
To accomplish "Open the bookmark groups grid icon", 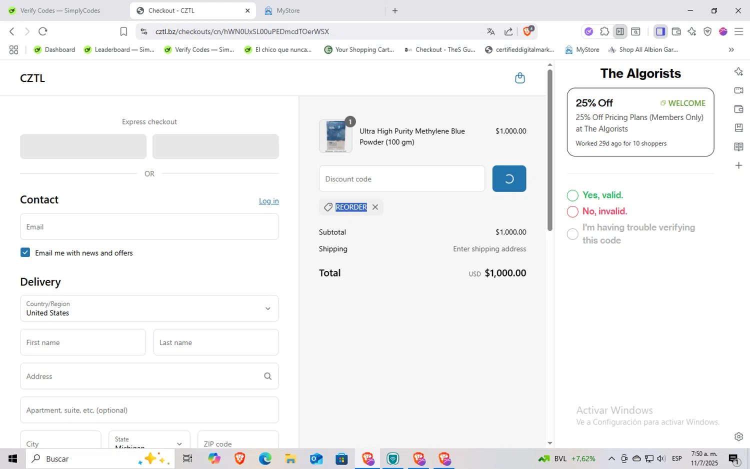I will [13, 49].
